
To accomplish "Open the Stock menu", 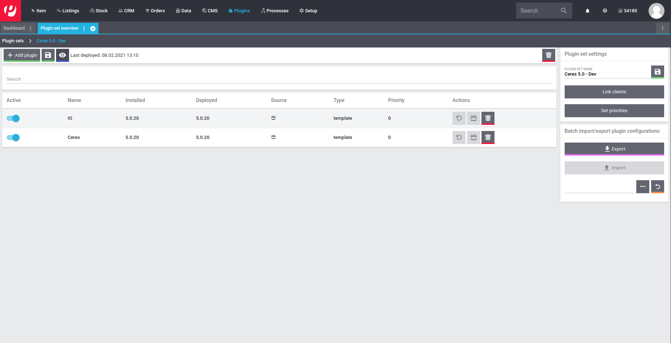I will [x=99, y=11].
